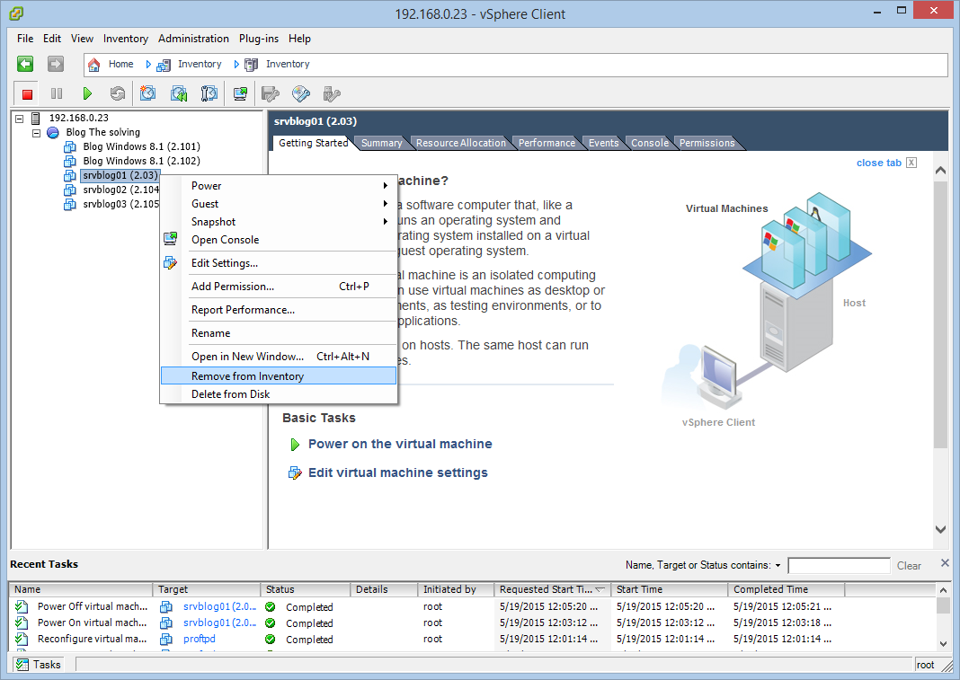
Task: Click Edit virtual machine settings link
Action: pos(398,472)
